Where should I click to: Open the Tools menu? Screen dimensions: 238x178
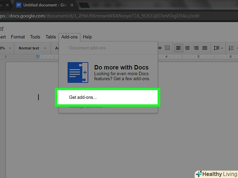[x=35, y=37]
